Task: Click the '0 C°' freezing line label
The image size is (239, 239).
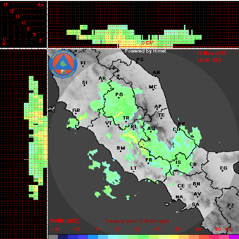Action: 148,43
